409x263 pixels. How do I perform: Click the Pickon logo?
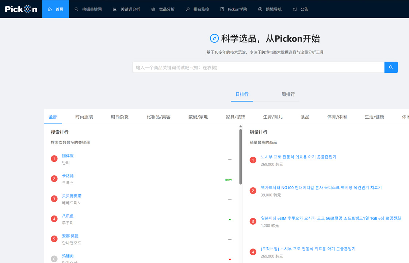[21, 9]
